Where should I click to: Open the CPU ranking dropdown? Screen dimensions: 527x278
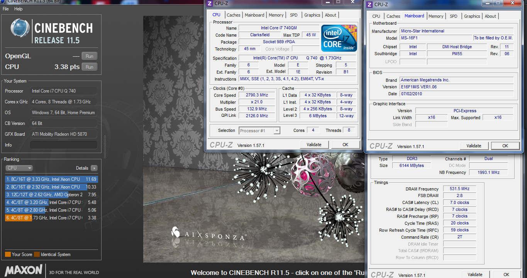click(x=19, y=168)
